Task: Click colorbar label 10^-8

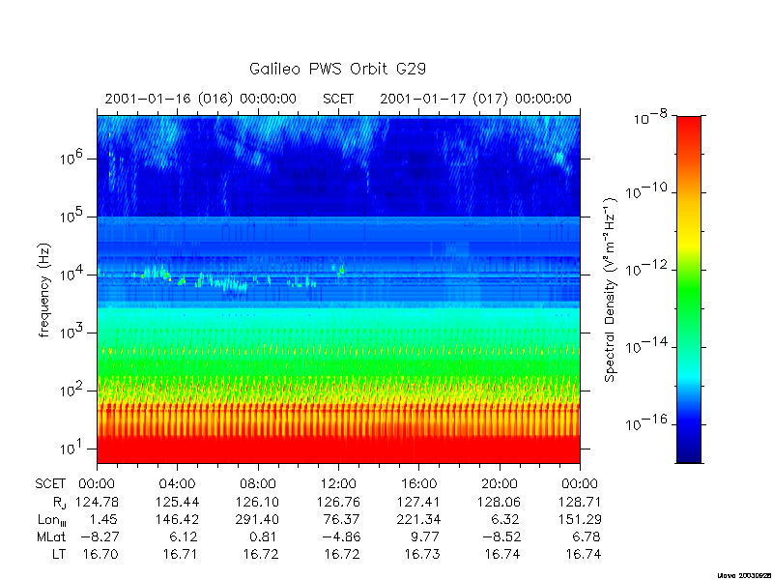Action: [649, 119]
